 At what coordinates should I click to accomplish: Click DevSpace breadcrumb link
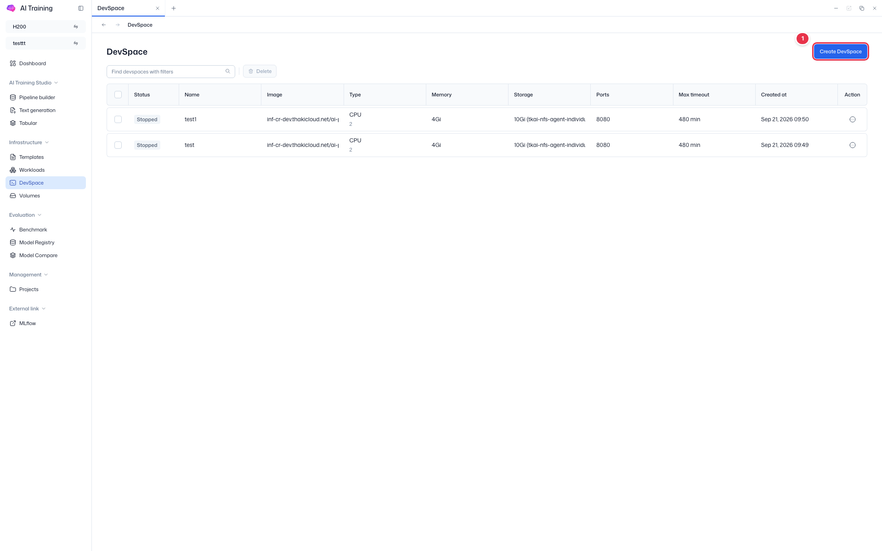coord(140,25)
